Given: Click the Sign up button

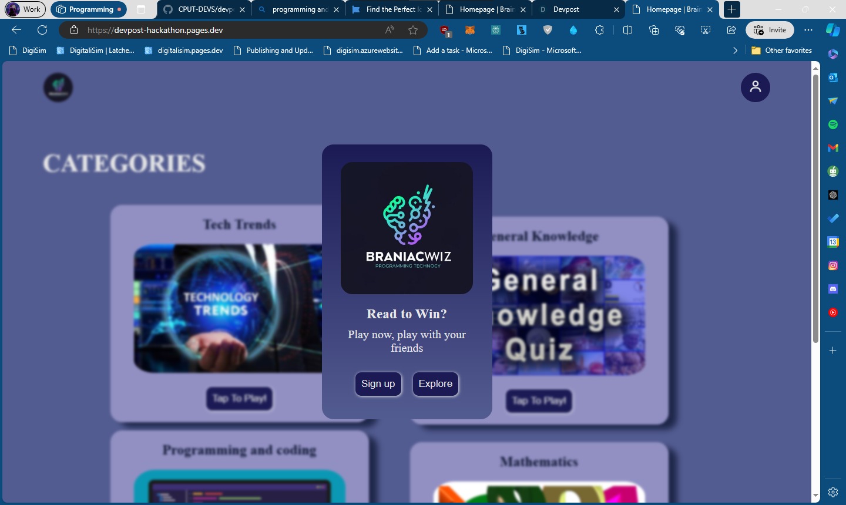Looking at the screenshot, I should [x=378, y=384].
